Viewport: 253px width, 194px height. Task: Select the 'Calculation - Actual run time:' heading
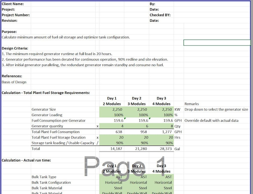(x=26, y=160)
